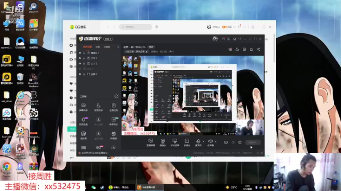
Task: Select the fullscreen 1 source row
Action: [99, 74]
